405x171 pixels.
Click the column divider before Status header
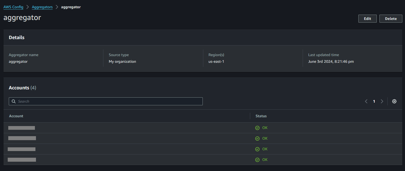point(250,116)
